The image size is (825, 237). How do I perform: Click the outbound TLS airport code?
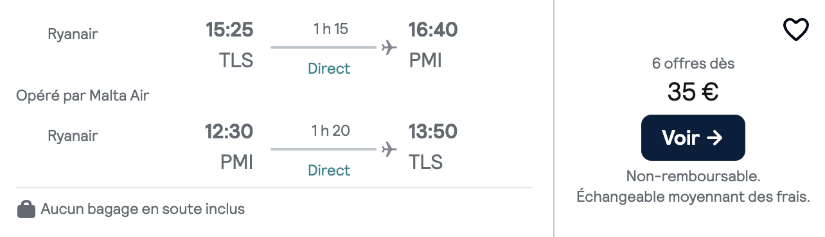(x=236, y=60)
